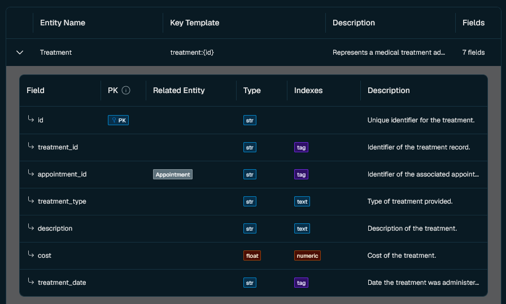Screen dimensions: 506x304
Task: Click 'Description of the treatment.' text
Action: tap(412, 228)
